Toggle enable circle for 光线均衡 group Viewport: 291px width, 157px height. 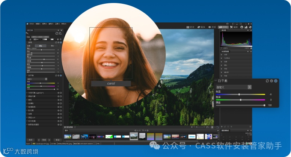click(x=60, y=92)
